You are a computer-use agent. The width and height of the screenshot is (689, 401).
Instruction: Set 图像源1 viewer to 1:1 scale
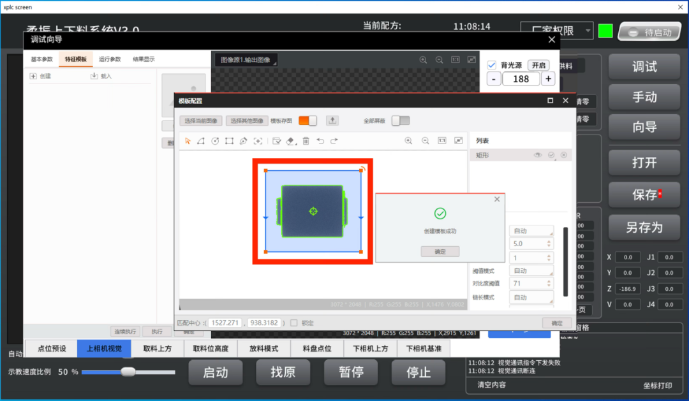click(x=456, y=60)
